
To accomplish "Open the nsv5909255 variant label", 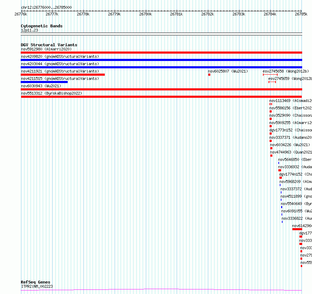I will pos(291,123).
